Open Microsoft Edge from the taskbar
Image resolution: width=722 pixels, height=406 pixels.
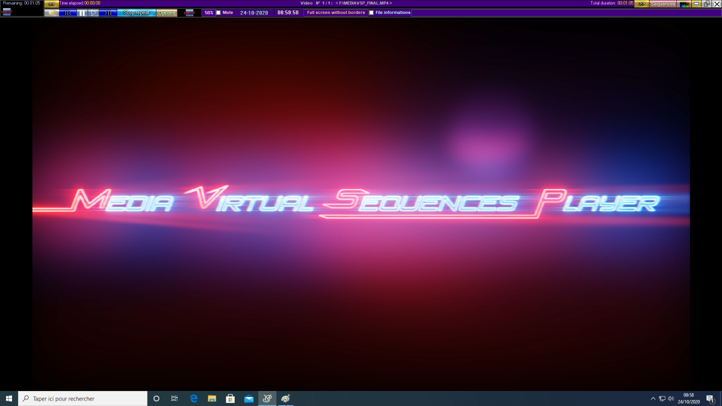(x=194, y=398)
